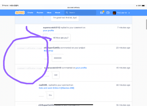This screenshot has height=110, width=147.
Task: Open My Stuff folder icon
Action: coord(108,13)
